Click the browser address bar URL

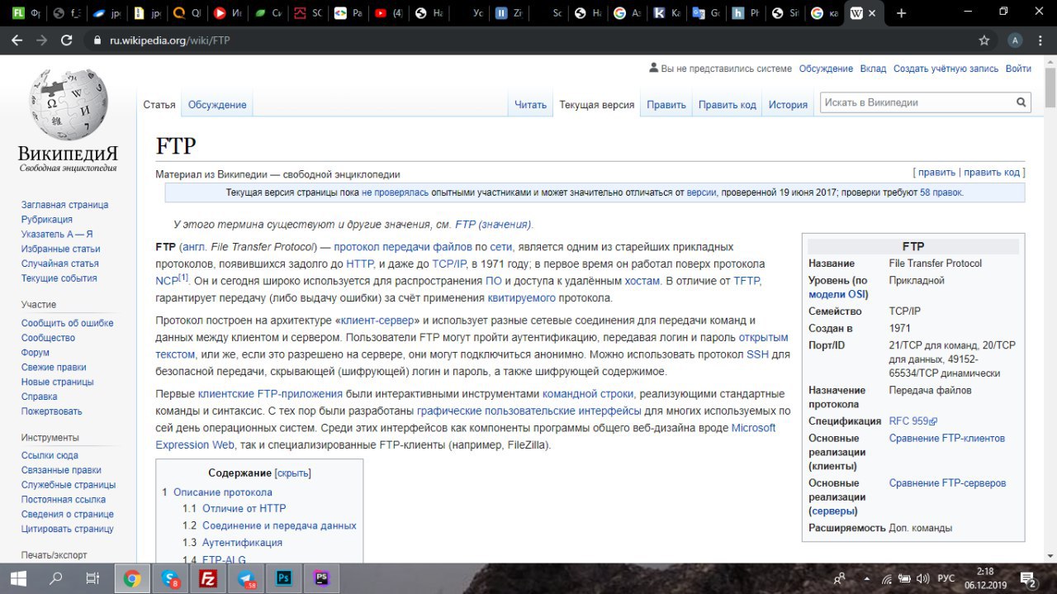pyautogui.click(x=169, y=40)
